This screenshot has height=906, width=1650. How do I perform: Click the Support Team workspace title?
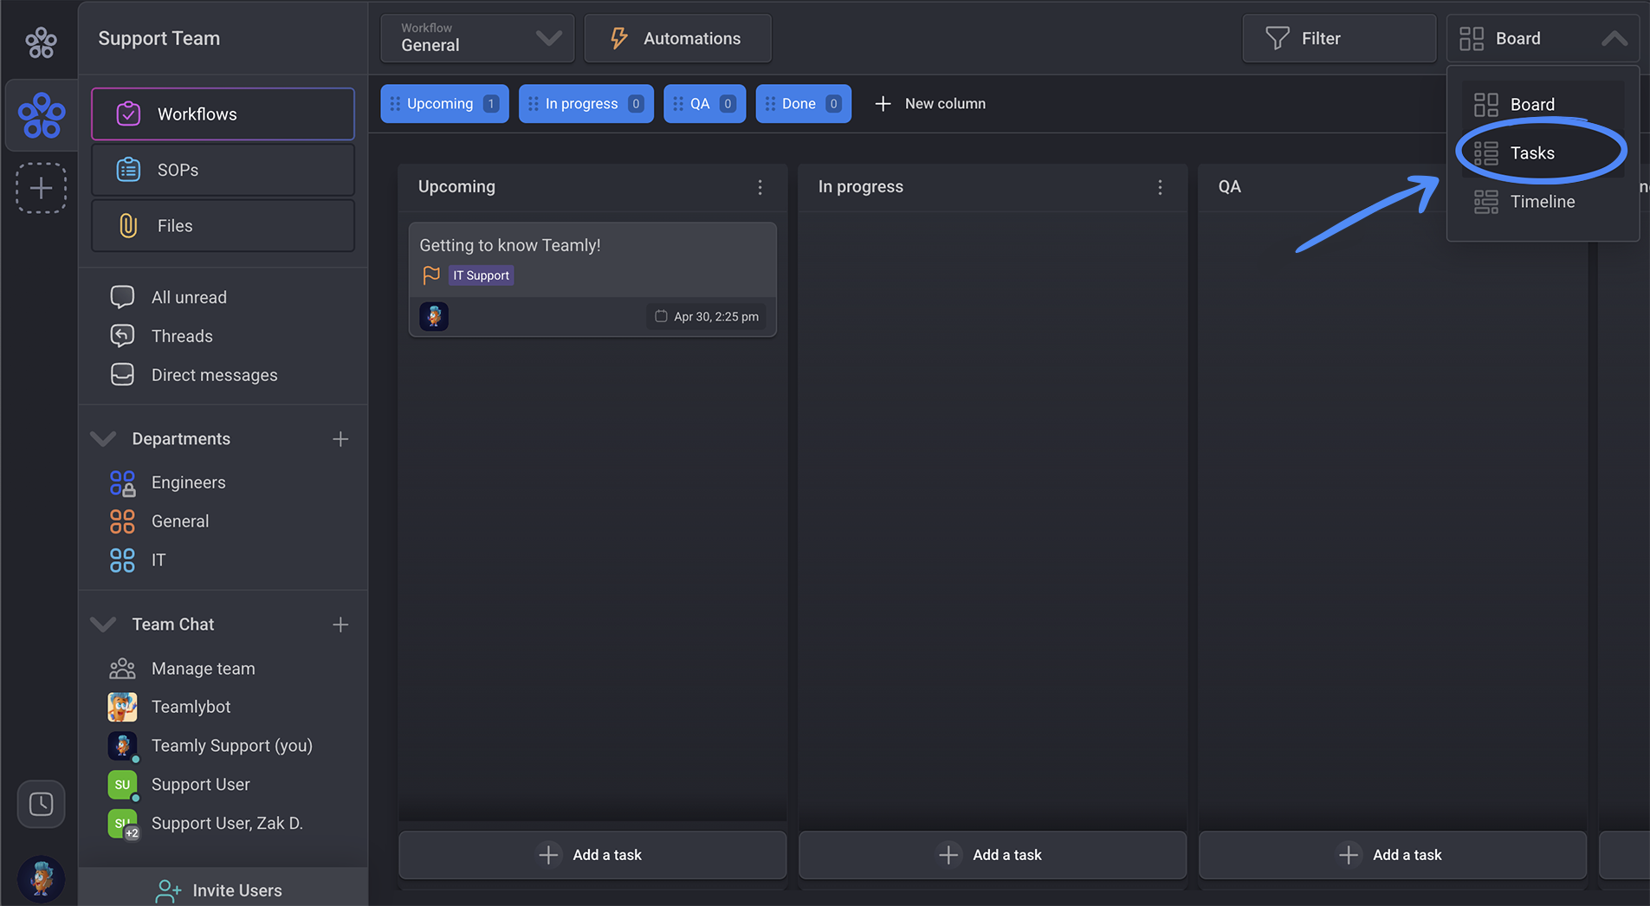159,38
